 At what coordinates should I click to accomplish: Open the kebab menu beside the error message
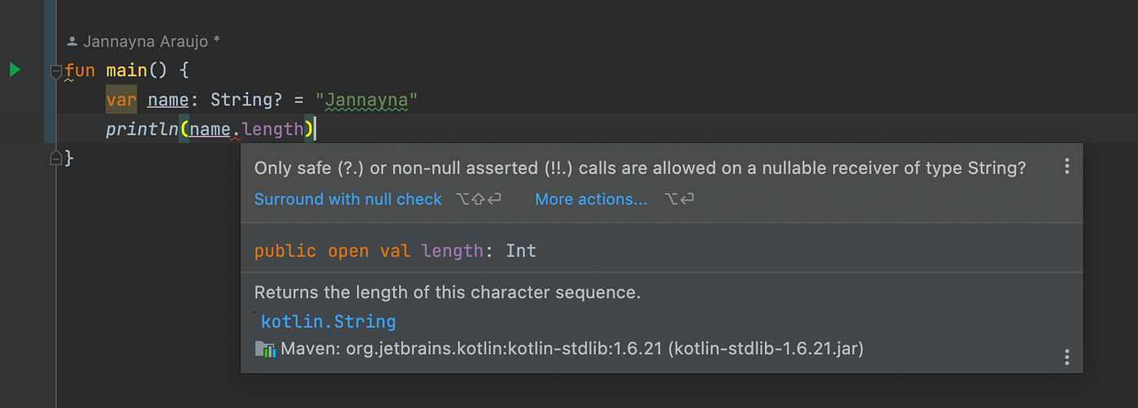(1066, 167)
